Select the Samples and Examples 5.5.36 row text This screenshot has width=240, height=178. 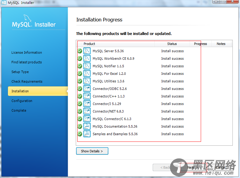115,134
